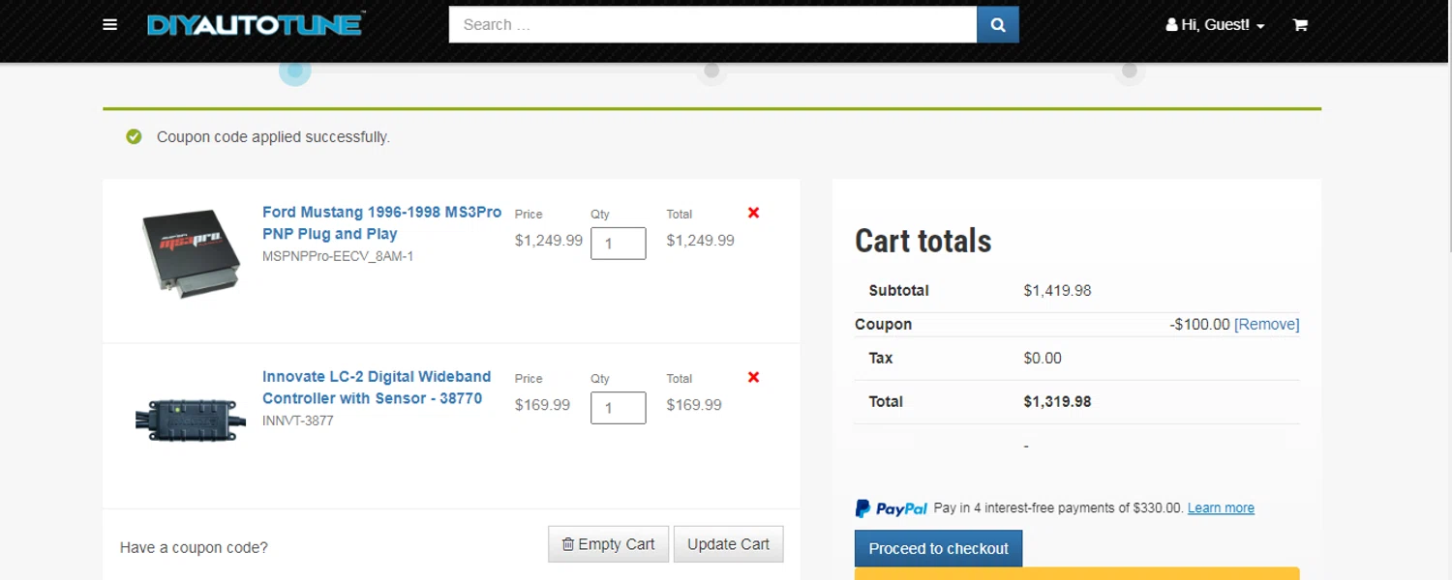Click the first checkout progress step
The width and height of the screenshot is (1452, 580).
(295, 71)
